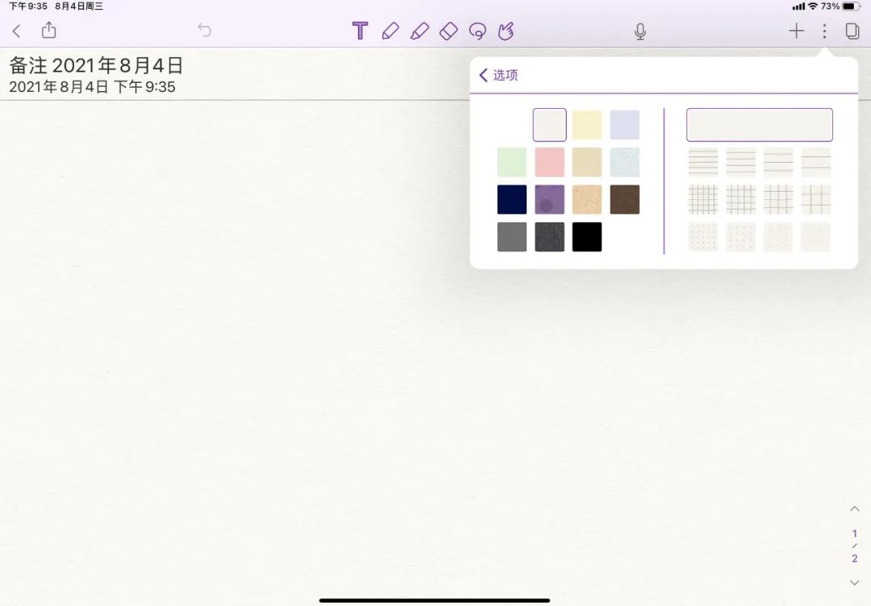Navigate back to the notes list
871x606 pixels.
(17, 31)
